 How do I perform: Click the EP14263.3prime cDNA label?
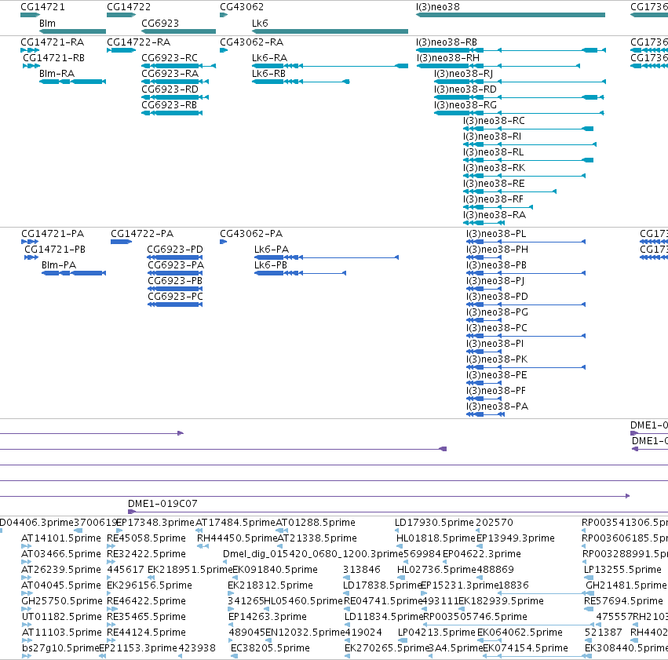click(268, 617)
